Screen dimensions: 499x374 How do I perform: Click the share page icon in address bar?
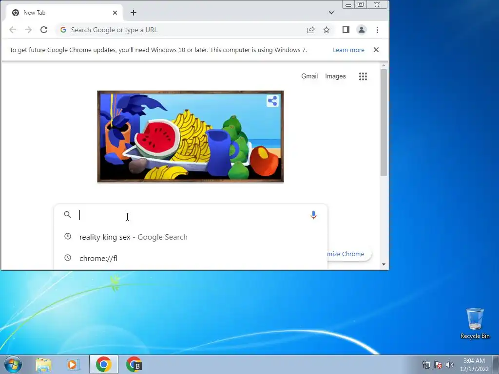(x=311, y=30)
